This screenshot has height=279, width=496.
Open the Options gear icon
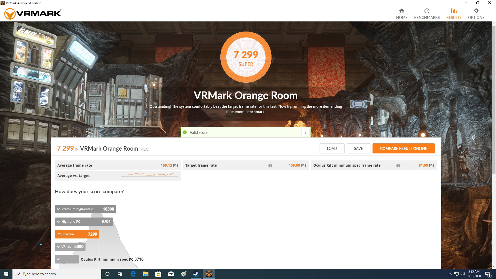pyautogui.click(x=476, y=13)
